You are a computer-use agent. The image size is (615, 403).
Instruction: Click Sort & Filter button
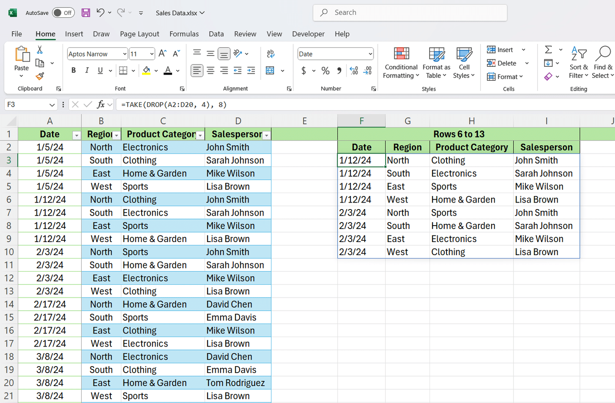click(579, 63)
